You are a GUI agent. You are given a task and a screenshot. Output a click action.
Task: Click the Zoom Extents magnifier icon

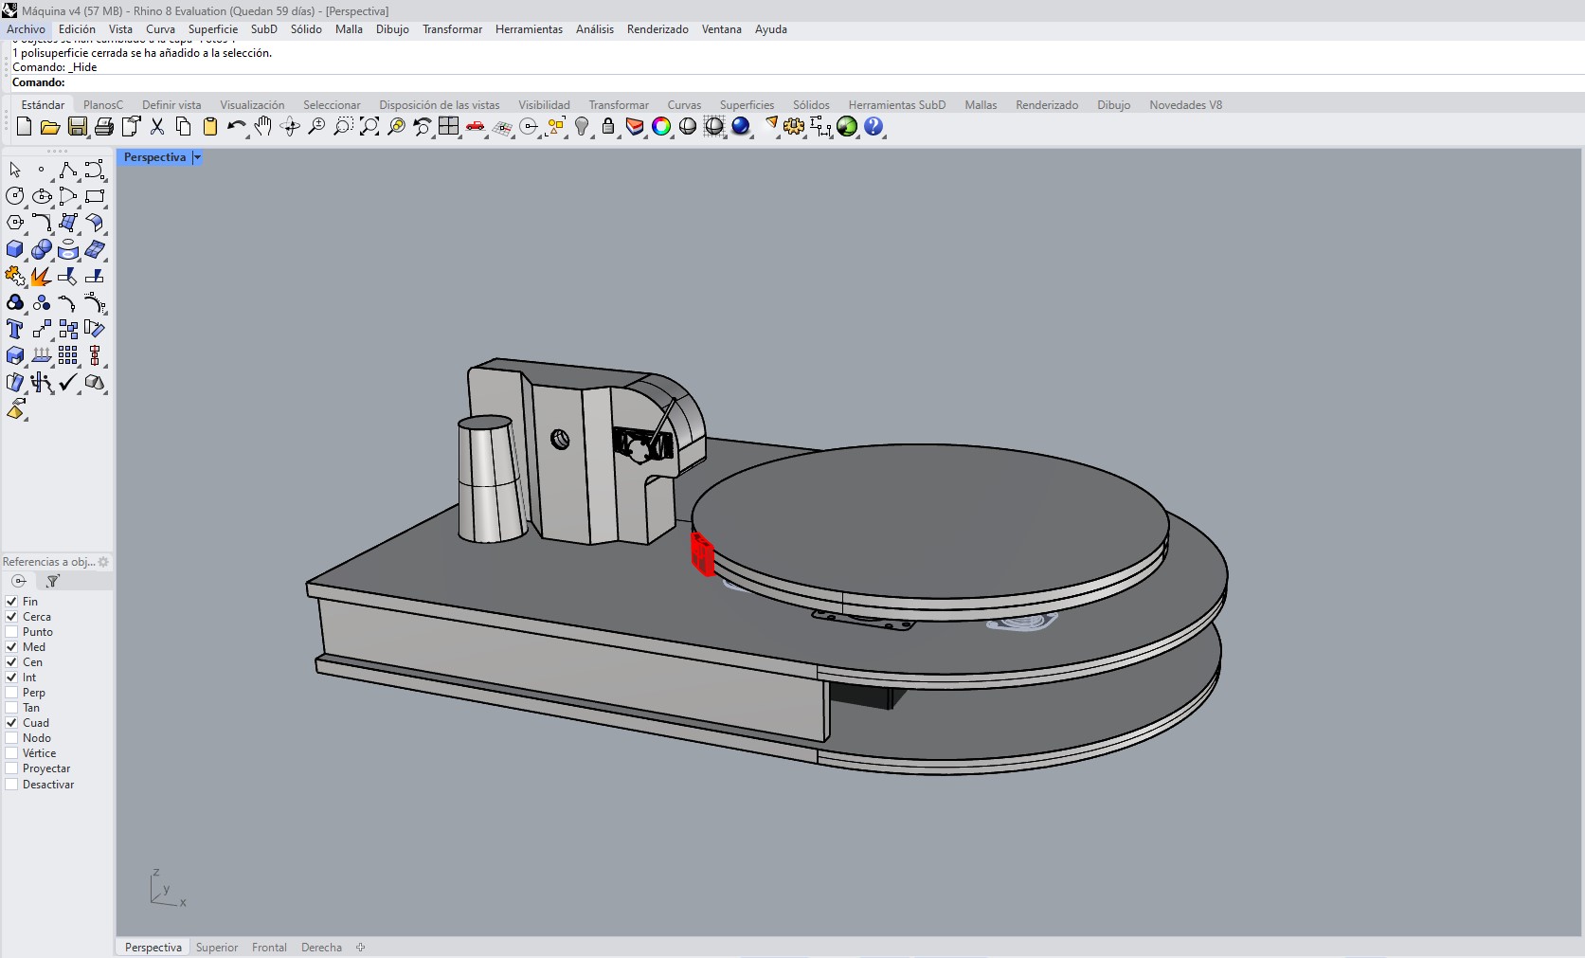coord(369,127)
